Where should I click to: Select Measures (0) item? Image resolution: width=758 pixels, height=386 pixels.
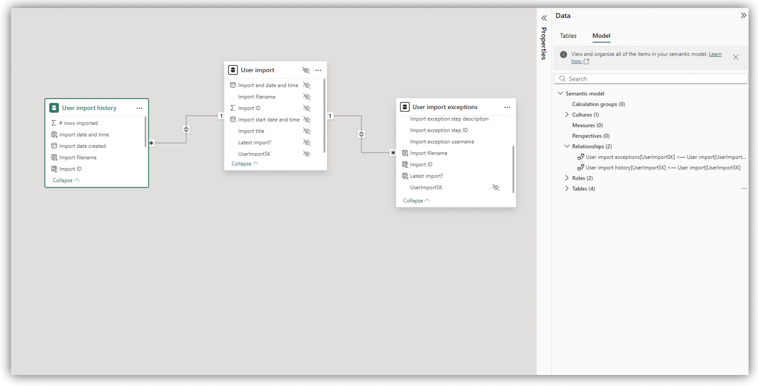coord(588,125)
